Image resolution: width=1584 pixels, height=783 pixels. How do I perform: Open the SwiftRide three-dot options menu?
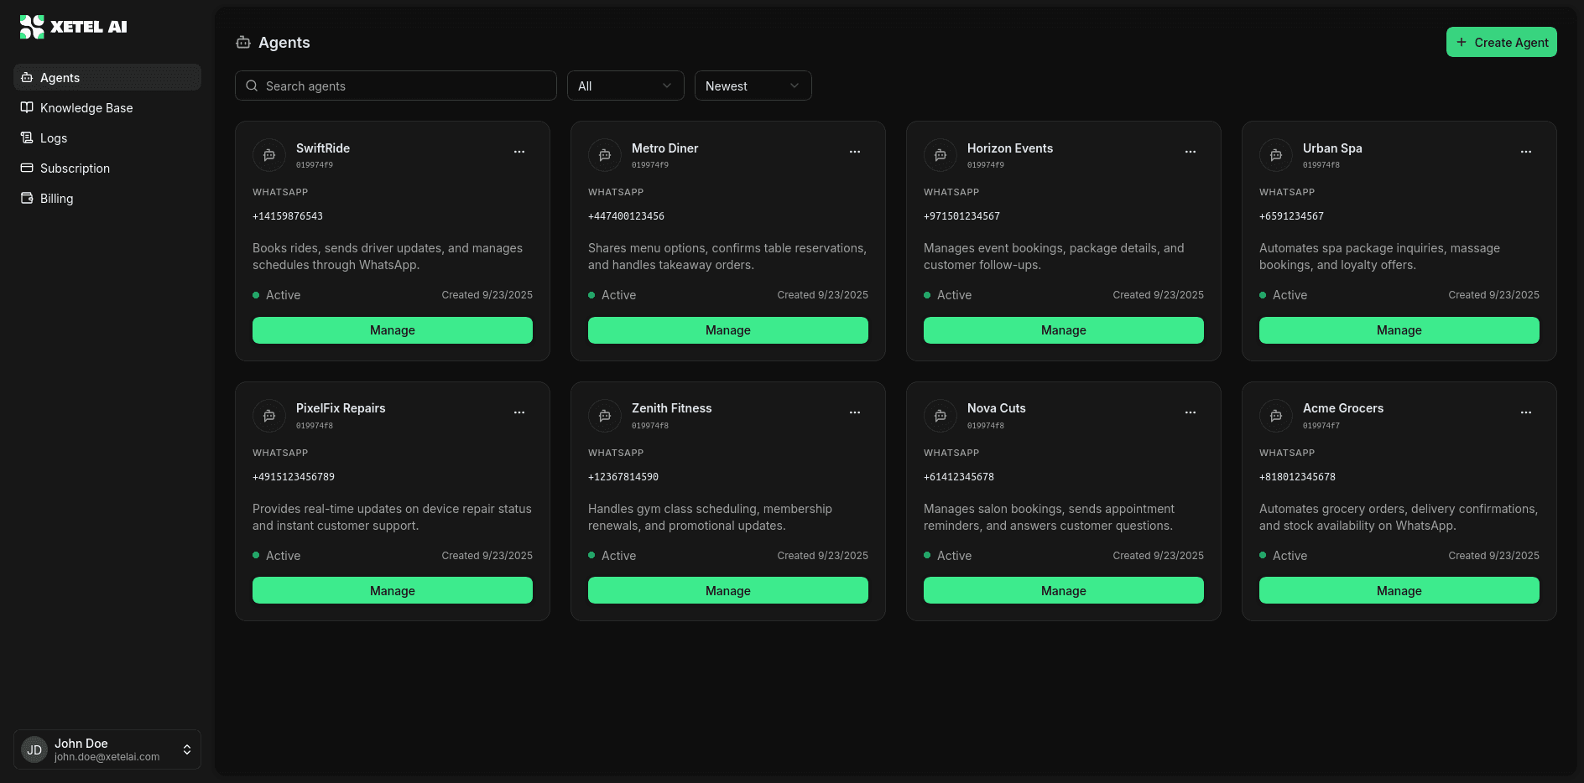(x=519, y=152)
